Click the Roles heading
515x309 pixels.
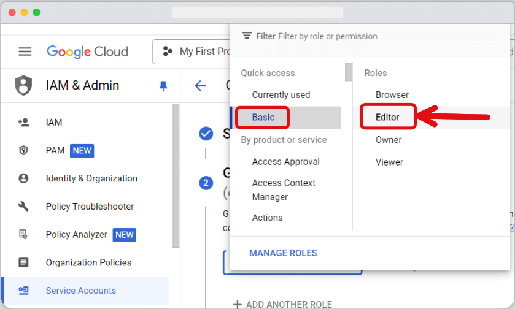[376, 73]
